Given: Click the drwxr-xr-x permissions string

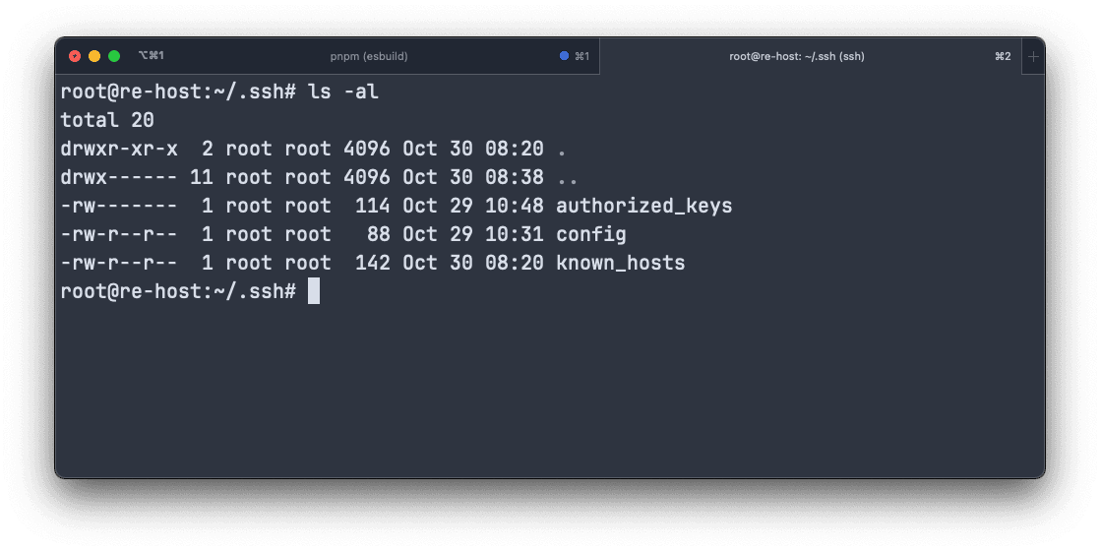Looking at the screenshot, I should point(118,149).
